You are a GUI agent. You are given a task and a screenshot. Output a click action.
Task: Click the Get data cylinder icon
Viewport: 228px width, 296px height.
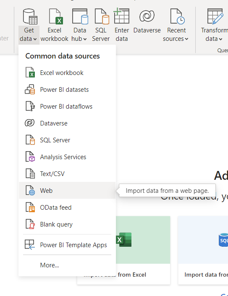pyautogui.click(x=30, y=16)
